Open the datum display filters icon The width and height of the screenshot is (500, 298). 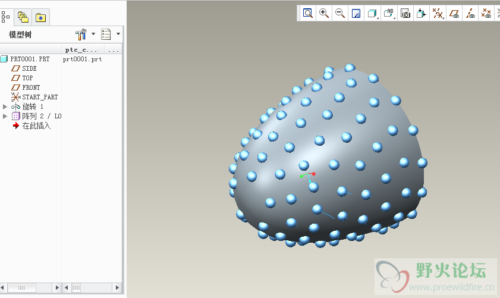pyautogui.click(x=438, y=13)
